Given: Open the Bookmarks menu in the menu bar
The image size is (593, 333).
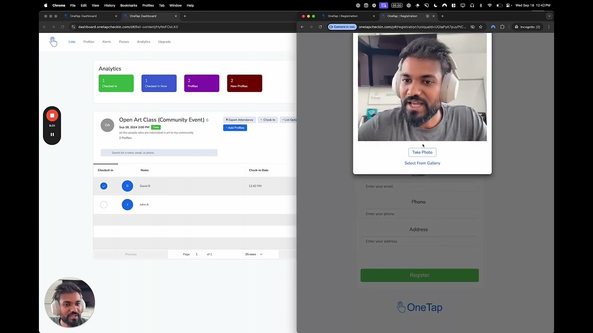Looking at the screenshot, I should tap(128, 6).
